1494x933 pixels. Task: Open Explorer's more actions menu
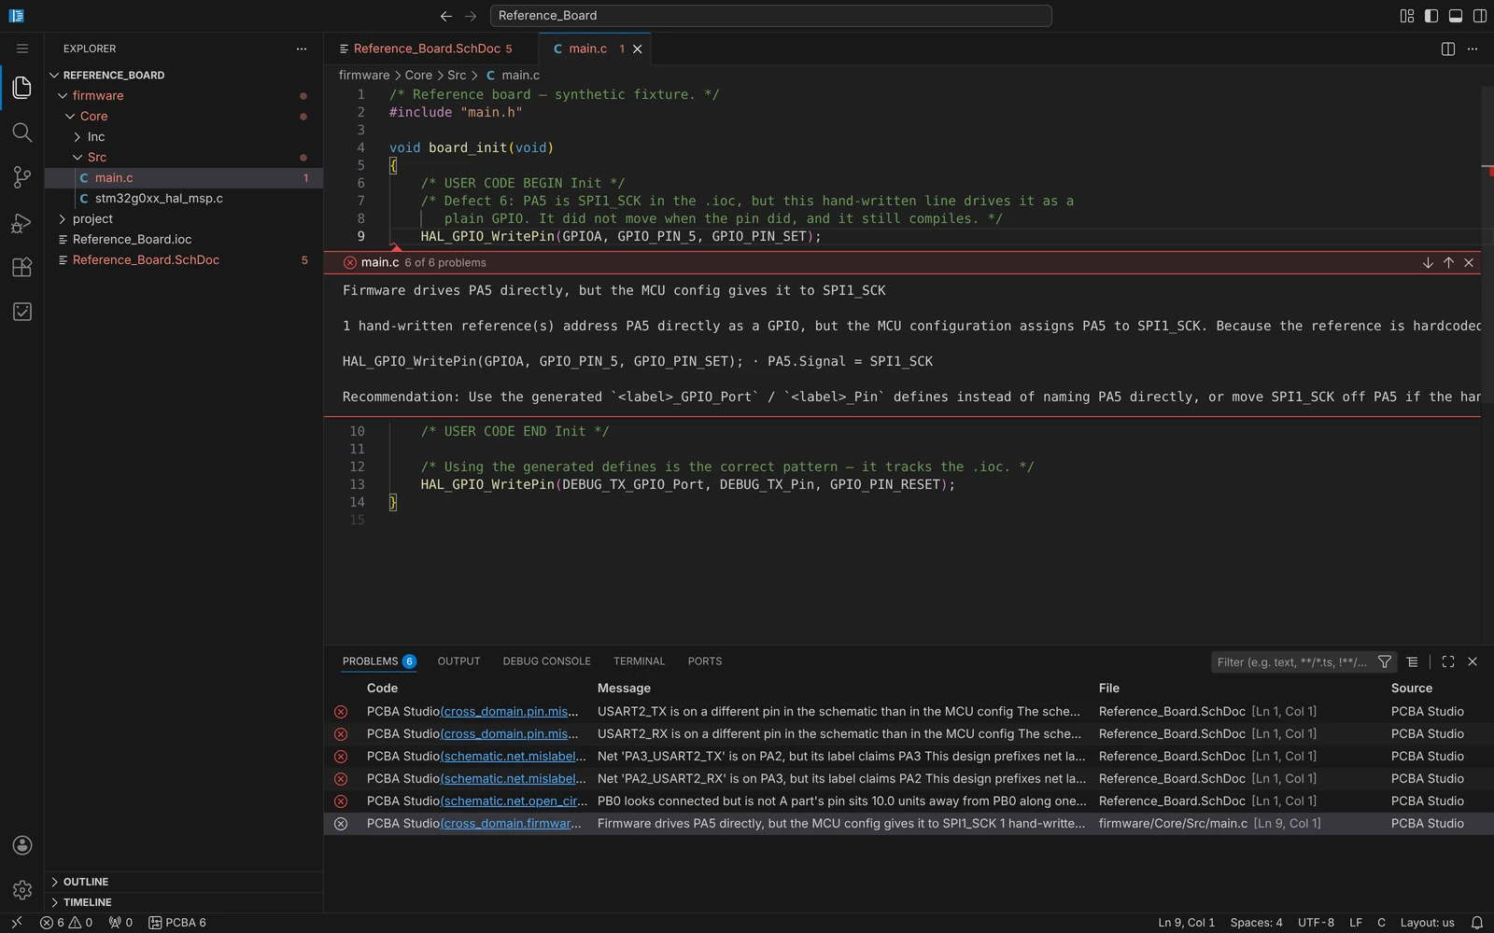click(x=302, y=49)
